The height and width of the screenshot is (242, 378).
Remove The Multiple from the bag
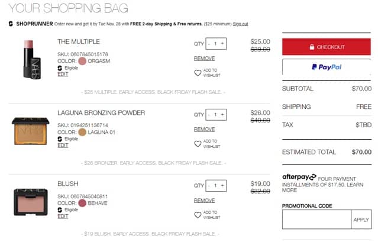[204, 58]
